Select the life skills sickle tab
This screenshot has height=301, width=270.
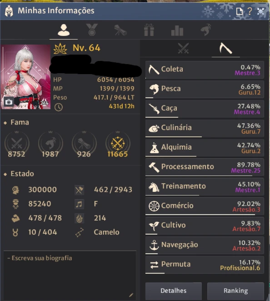click(225, 48)
